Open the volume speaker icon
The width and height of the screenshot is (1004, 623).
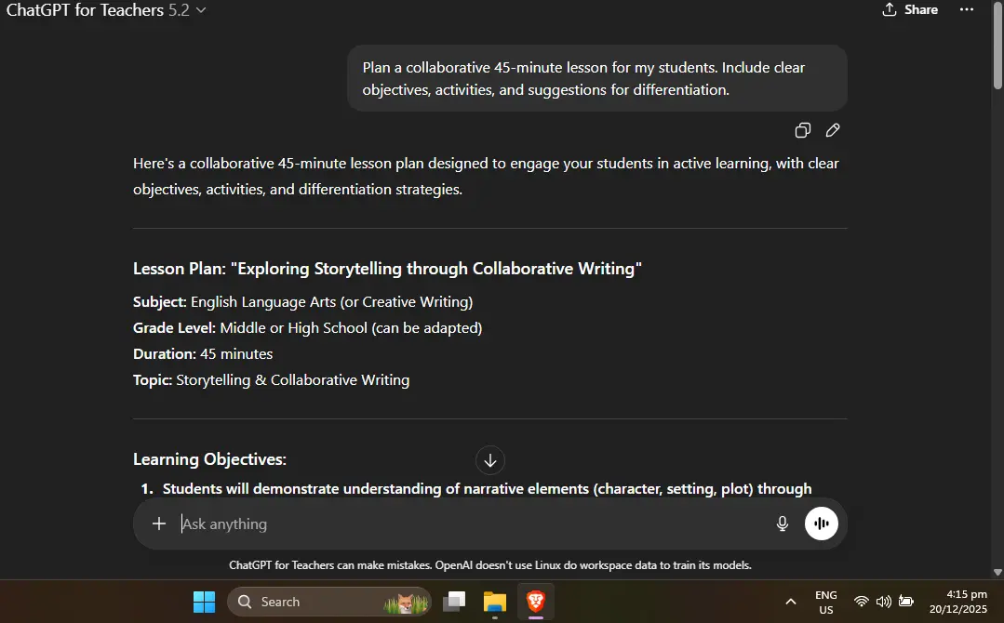[884, 602]
